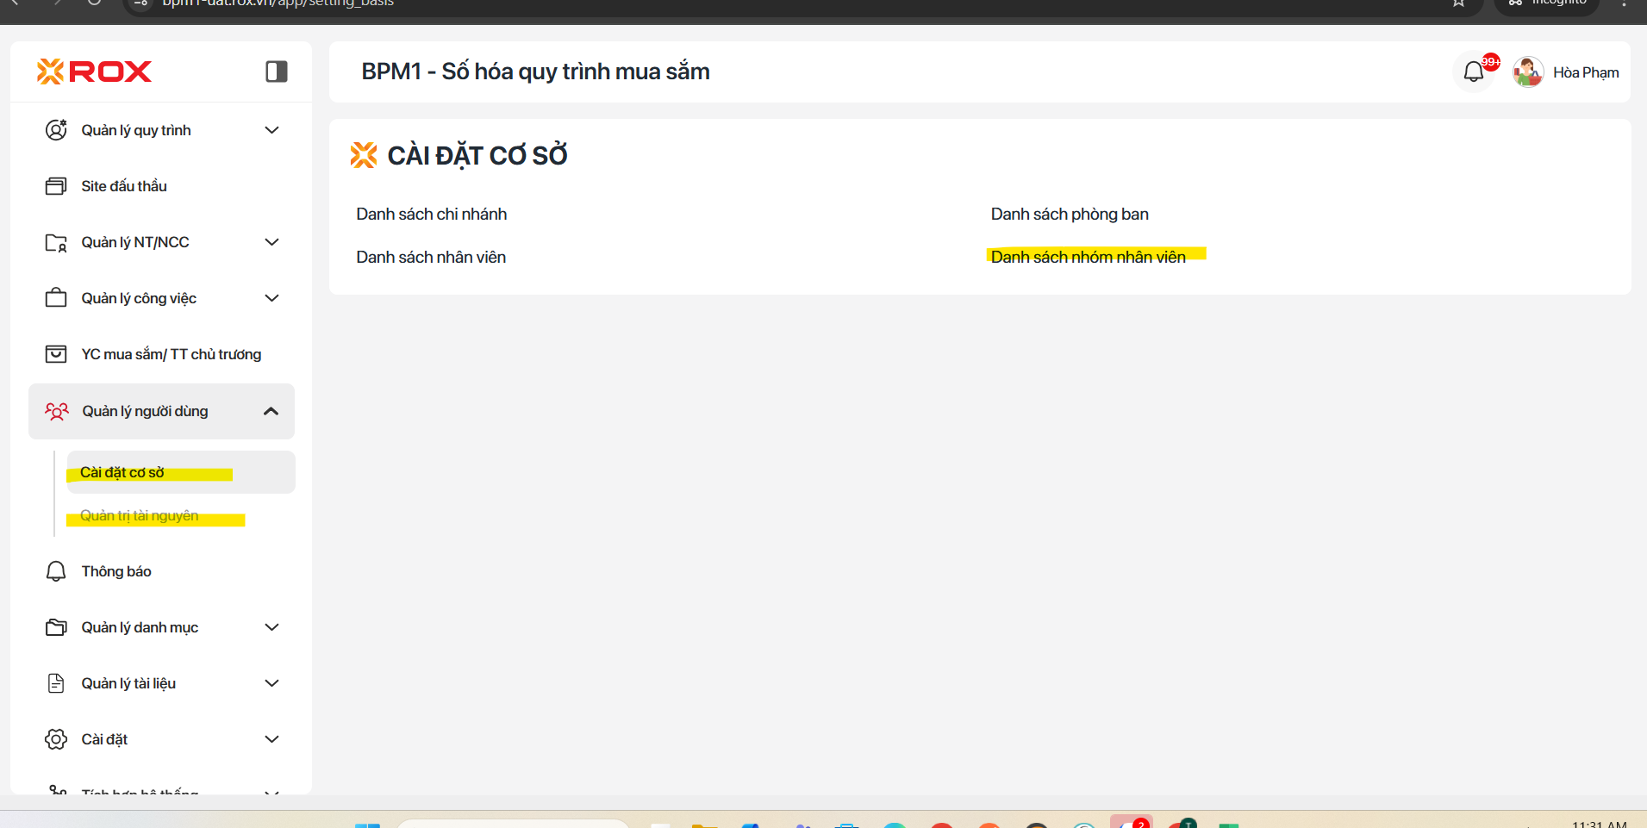This screenshot has height=828, width=1647.
Task: Click the YC mua sắm inbox icon
Action: click(56, 354)
